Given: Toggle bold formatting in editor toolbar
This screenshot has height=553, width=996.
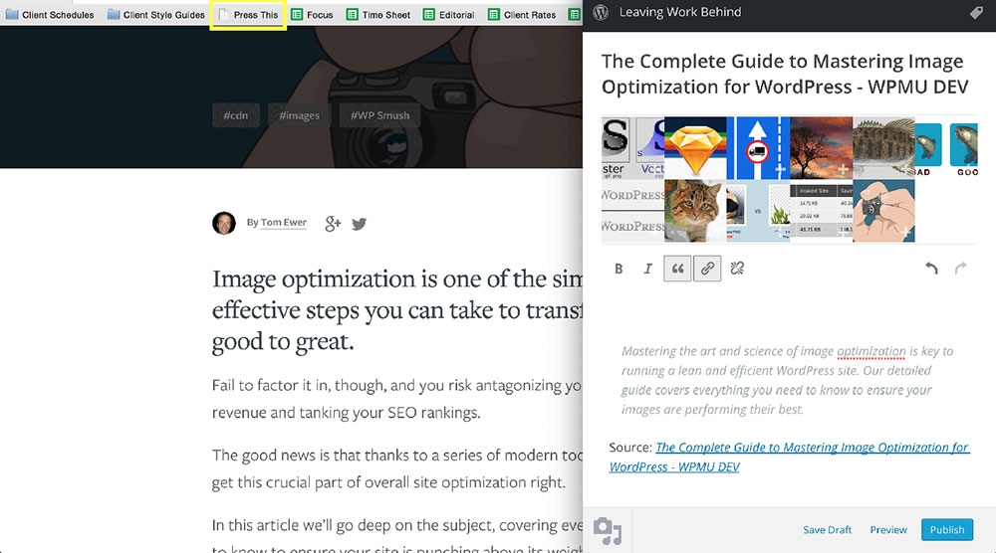Looking at the screenshot, I should pos(619,269).
